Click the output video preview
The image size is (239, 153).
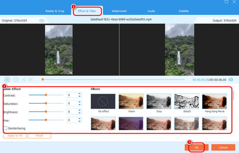point(180,50)
